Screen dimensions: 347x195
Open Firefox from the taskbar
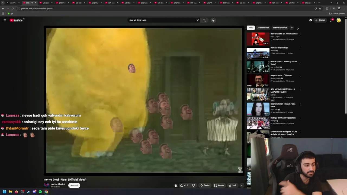16,192
